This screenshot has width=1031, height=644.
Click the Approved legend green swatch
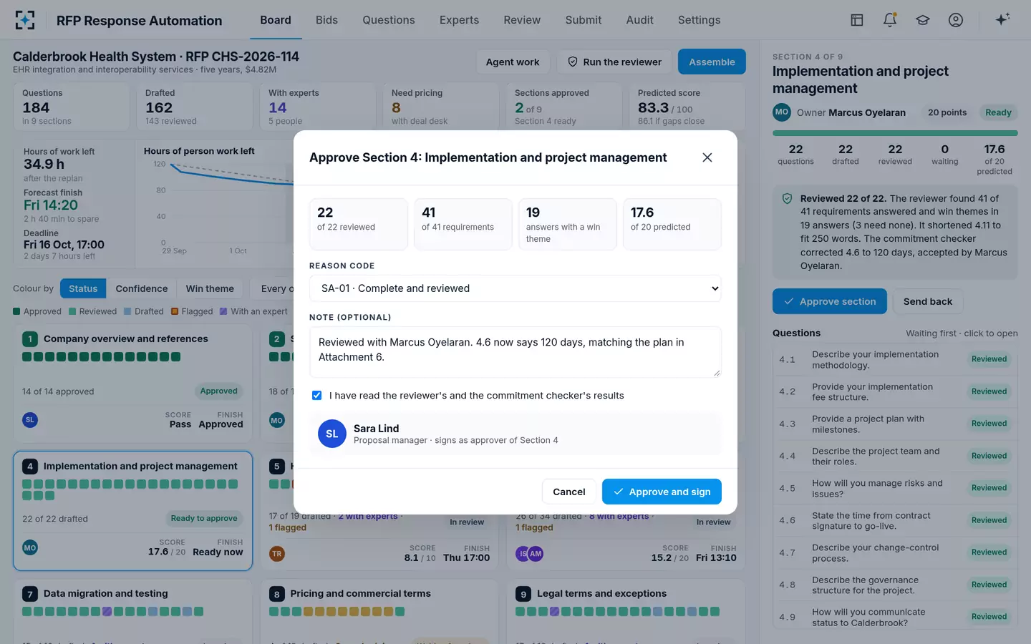point(16,311)
